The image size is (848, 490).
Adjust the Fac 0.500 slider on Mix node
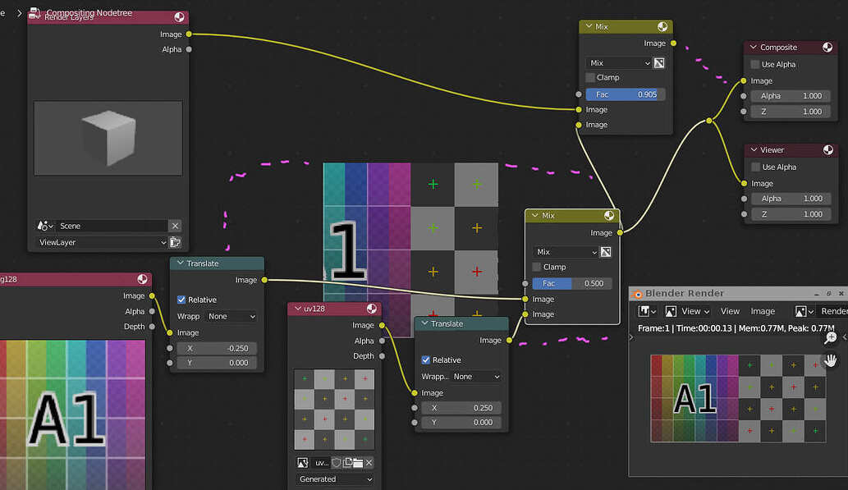572,283
